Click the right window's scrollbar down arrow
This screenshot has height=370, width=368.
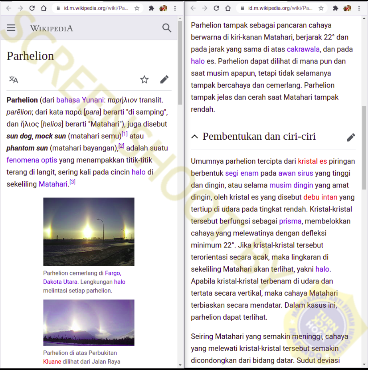click(364, 365)
